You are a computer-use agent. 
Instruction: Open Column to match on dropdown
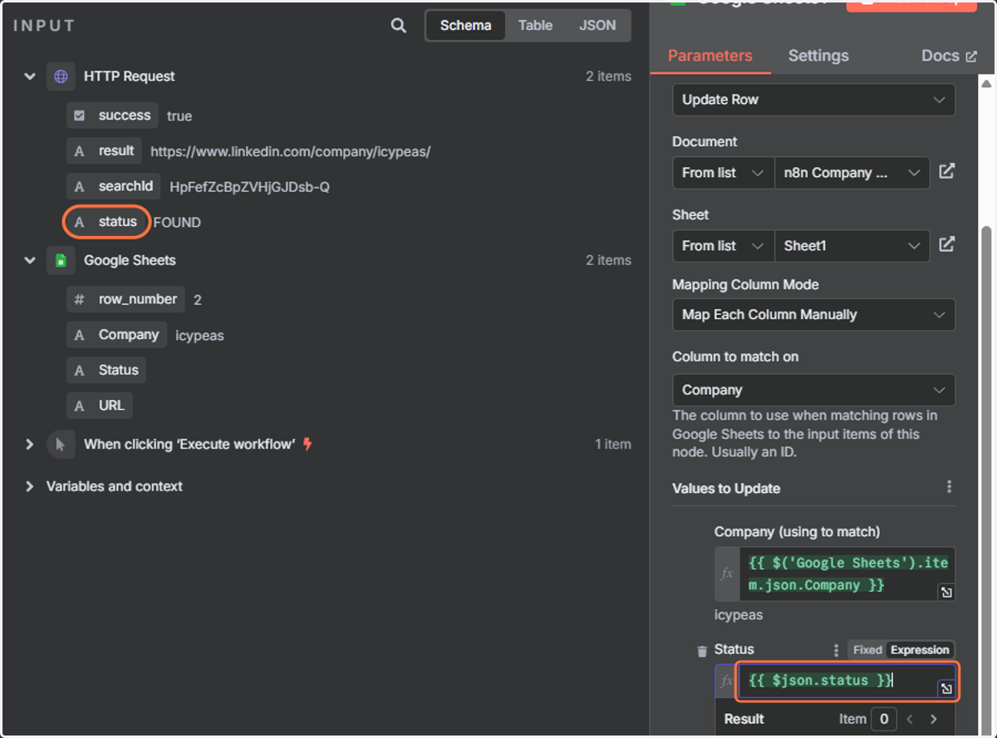click(813, 390)
